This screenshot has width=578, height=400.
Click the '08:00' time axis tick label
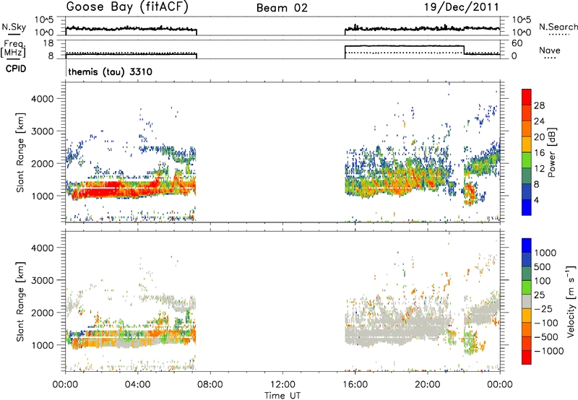(210, 385)
